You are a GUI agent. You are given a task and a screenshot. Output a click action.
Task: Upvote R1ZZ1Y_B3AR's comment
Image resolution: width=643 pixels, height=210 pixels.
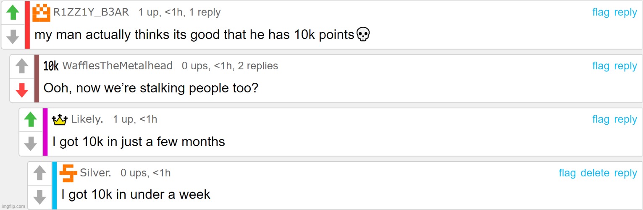13,13
